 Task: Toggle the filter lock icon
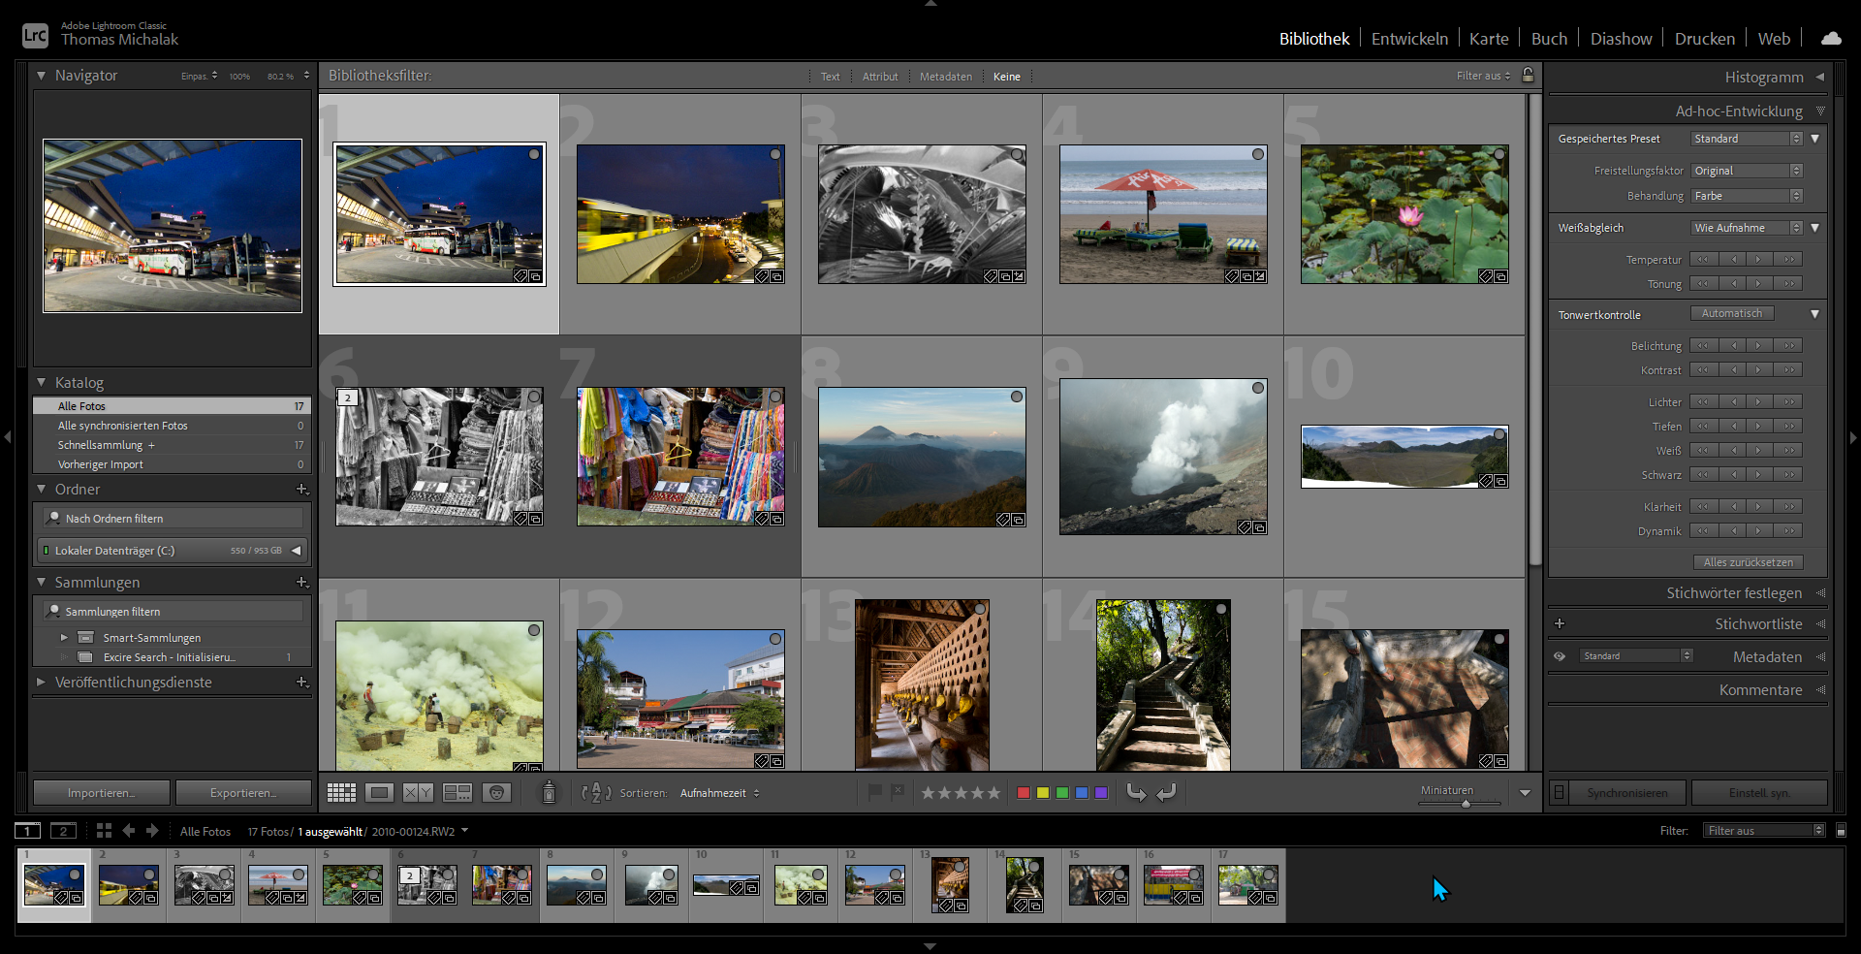coord(1528,75)
